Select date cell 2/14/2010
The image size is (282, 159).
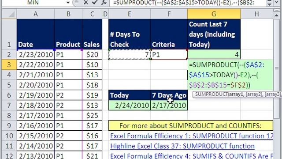click(x=35, y=146)
